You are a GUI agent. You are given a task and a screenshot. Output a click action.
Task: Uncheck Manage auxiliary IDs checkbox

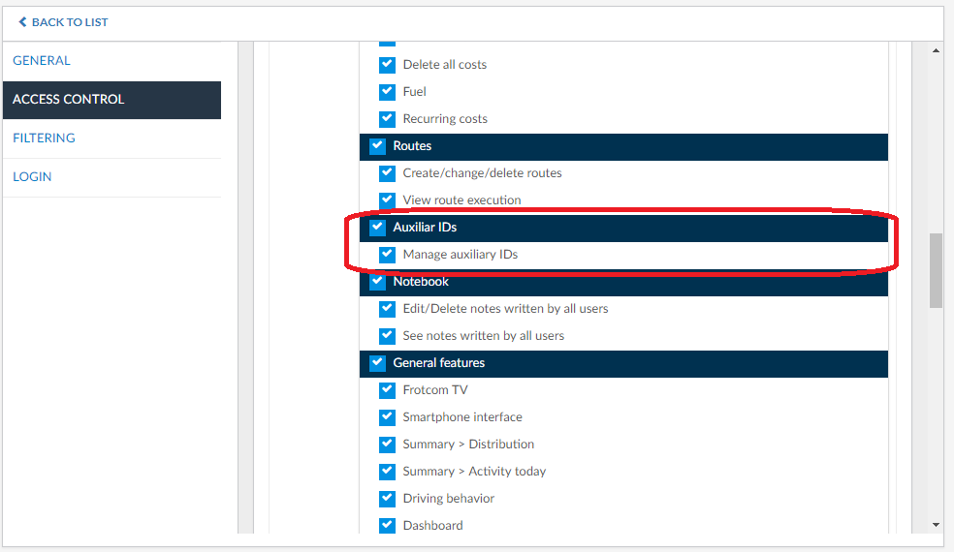coord(387,255)
